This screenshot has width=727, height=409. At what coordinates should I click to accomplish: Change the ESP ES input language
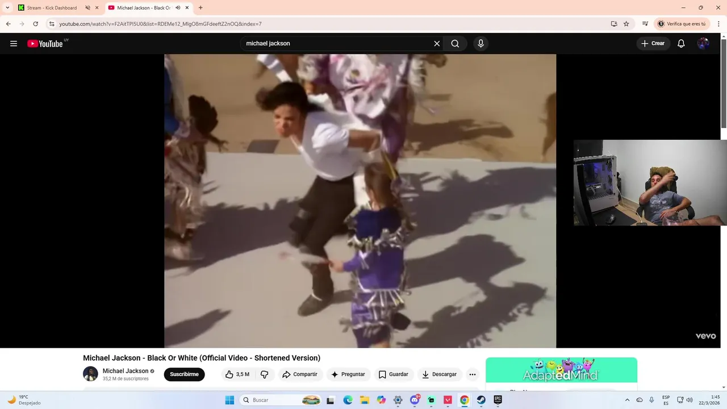point(666,400)
